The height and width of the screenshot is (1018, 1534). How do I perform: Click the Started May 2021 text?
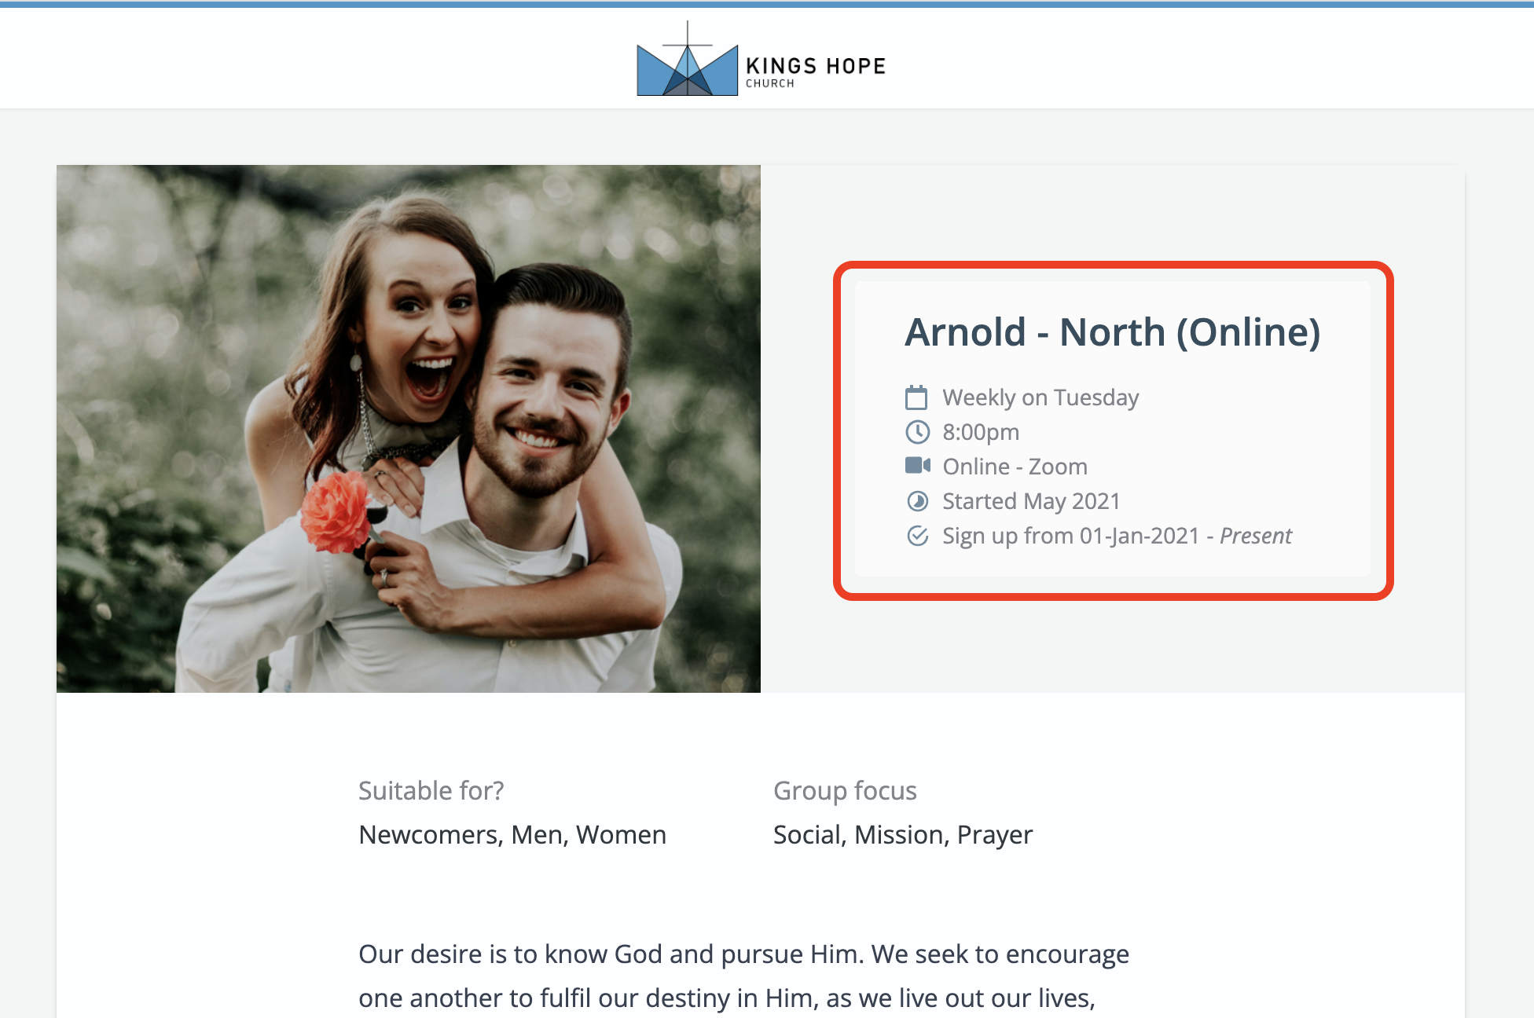coord(1030,501)
